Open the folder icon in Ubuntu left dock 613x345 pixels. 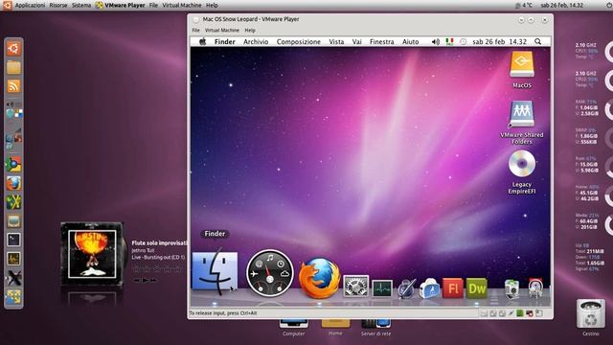[13, 67]
